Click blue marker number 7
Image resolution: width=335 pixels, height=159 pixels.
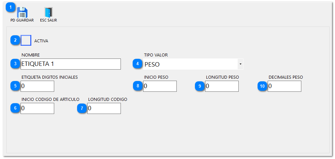pyautogui.click(x=82, y=108)
